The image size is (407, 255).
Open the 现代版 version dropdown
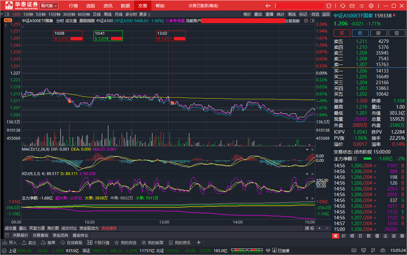(49, 6)
